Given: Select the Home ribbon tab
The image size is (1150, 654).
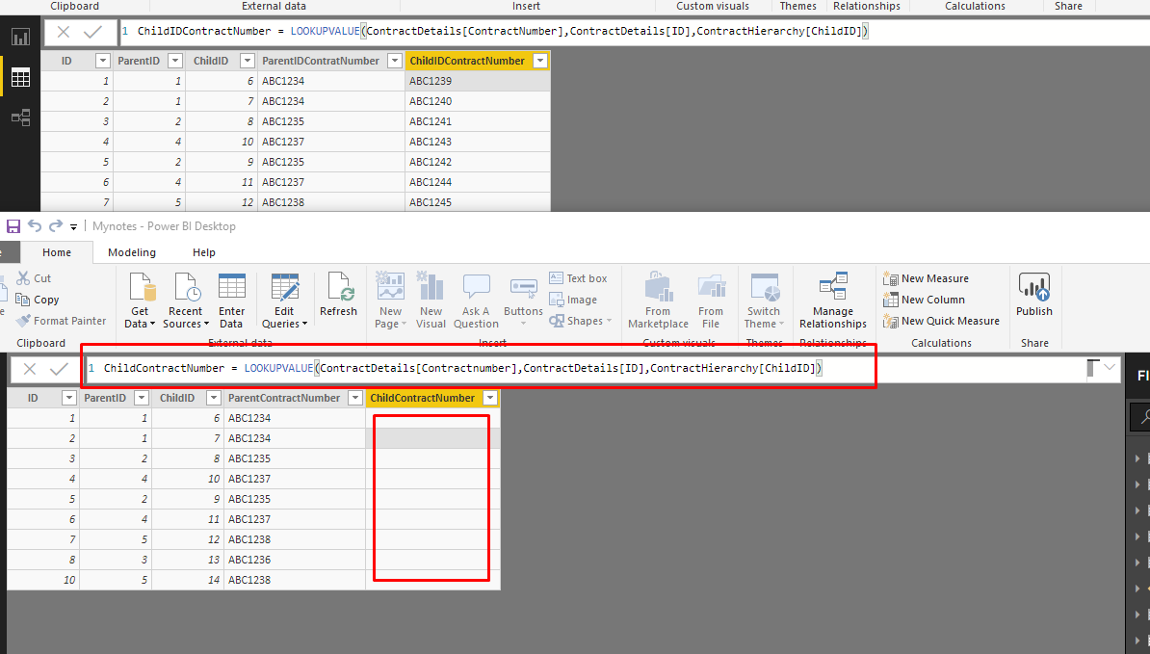Looking at the screenshot, I should pyautogui.click(x=57, y=252).
